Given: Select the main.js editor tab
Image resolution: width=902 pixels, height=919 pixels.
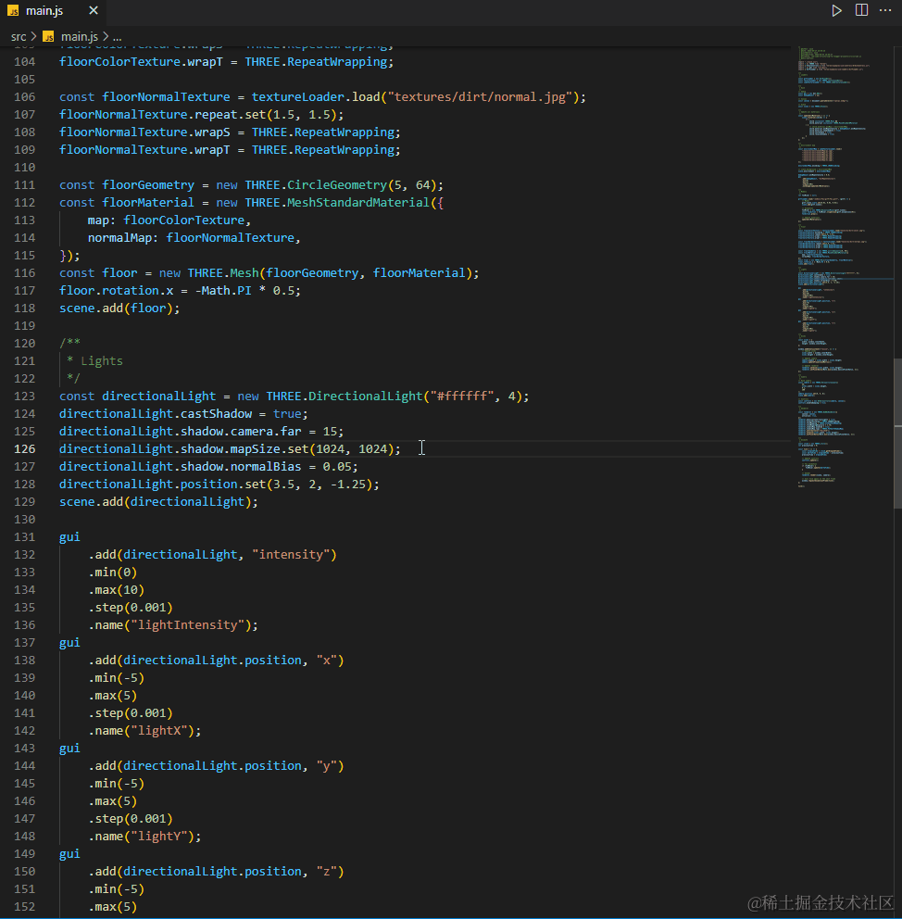Looking at the screenshot, I should [x=53, y=10].
